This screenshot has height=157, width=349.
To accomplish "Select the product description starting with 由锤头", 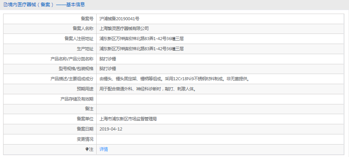I will 174,79.
